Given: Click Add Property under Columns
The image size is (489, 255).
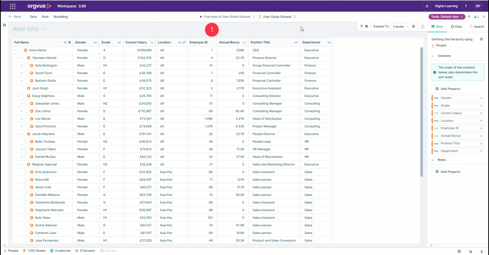Looking at the screenshot, I should (x=448, y=89).
